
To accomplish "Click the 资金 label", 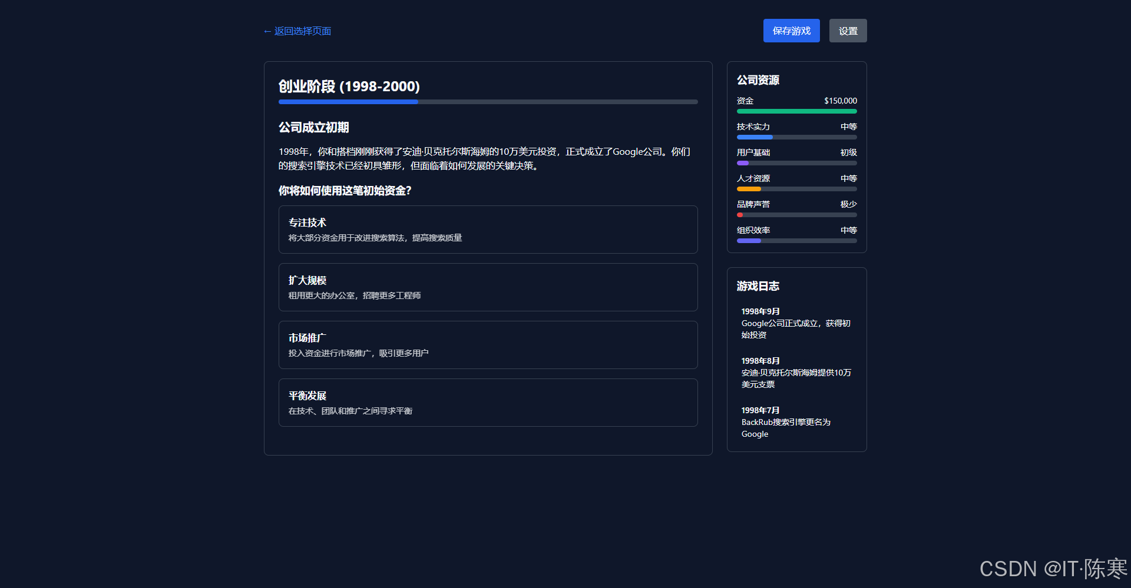I will tap(745, 101).
